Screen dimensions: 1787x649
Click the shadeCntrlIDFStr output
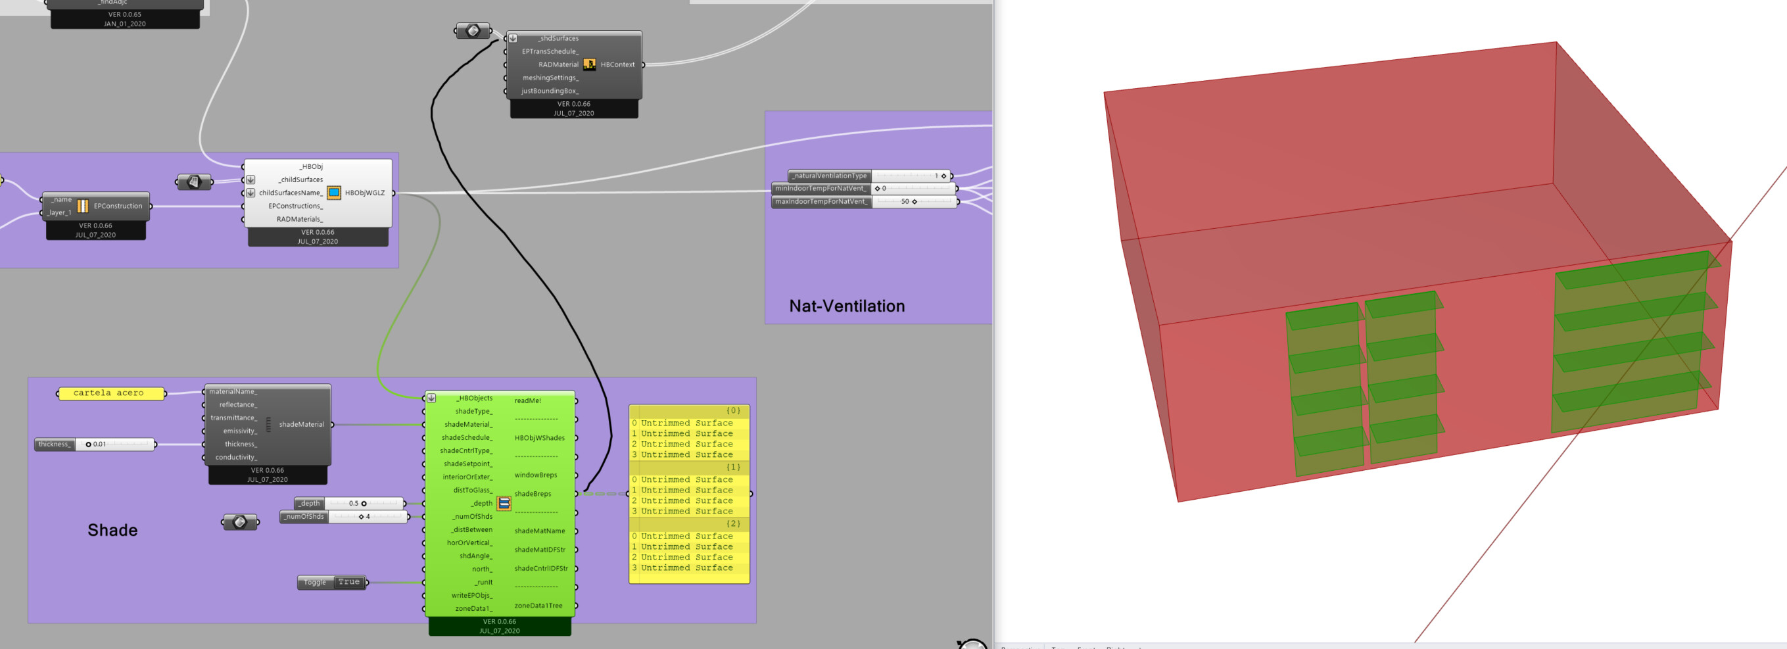pyautogui.click(x=541, y=569)
